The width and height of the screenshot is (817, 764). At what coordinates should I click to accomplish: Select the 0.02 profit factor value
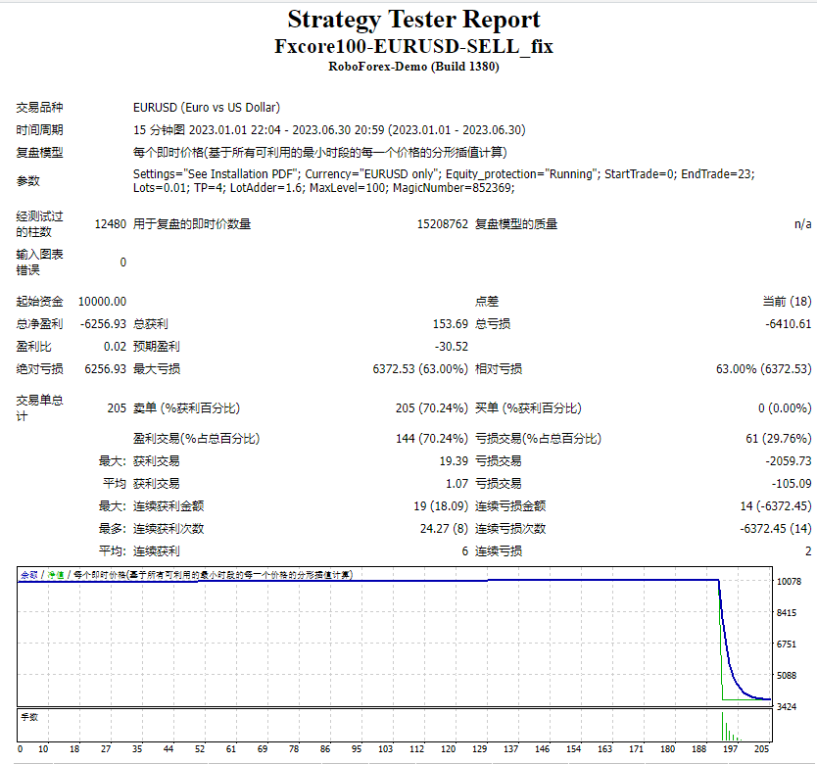click(115, 347)
